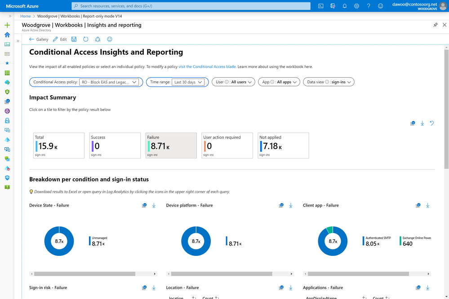Image resolution: width=449 pixels, height=299 pixels.
Task: Pin the workbook blade
Action: click(435, 25)
